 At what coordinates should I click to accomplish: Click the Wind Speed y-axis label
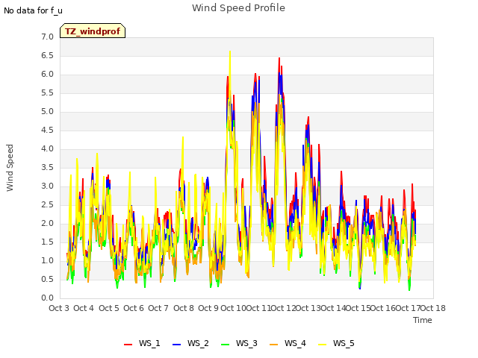10,168
